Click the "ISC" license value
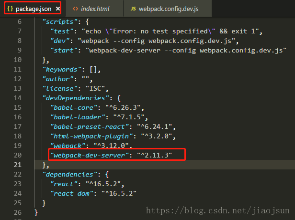 [95, 89]
